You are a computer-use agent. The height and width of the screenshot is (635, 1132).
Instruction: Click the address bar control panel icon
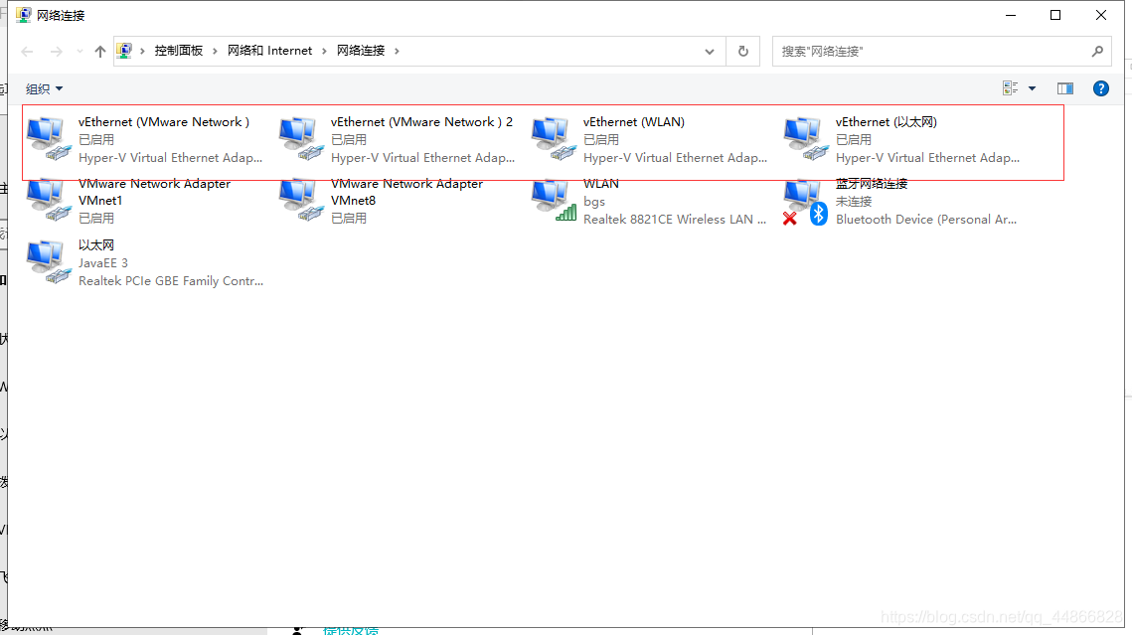(x=124, y=51)
